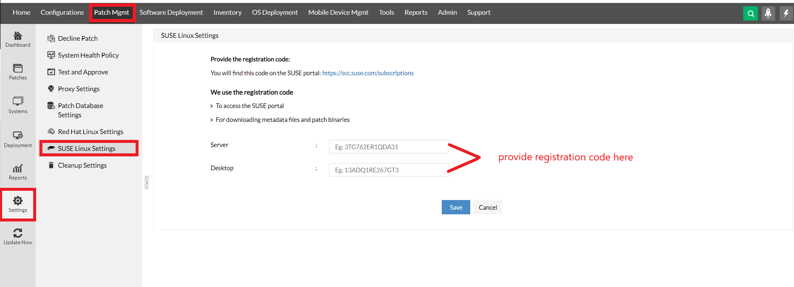Click 'For downloading metadata files and patch binaries'
794x287 pixels.
click(283, 120)
